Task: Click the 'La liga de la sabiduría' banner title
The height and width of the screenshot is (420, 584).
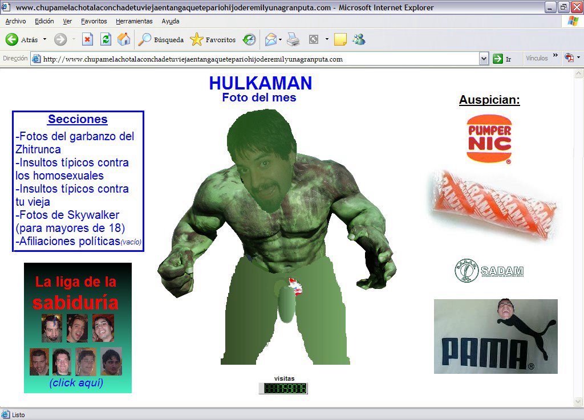Action: pyautogui.click(x=76, y=292)
